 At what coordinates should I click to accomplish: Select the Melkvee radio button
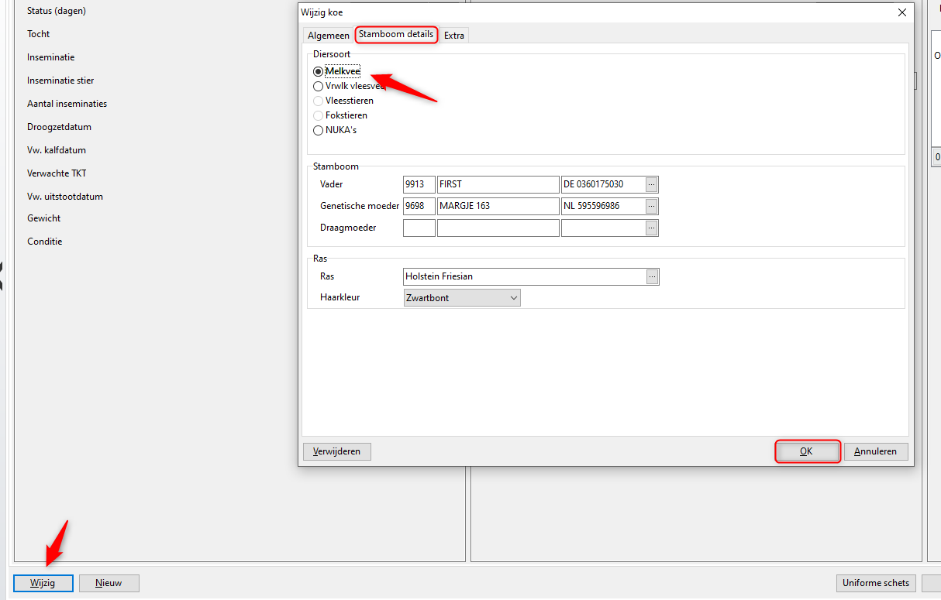tap(318, 71)
